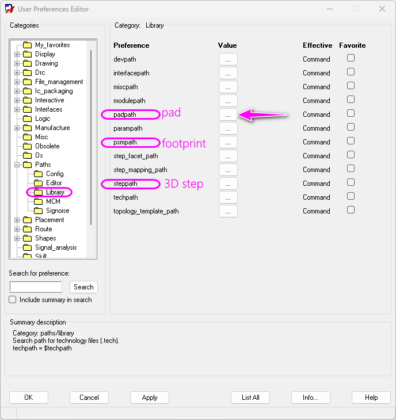Click the Interactive folder icon

[27, 100]
